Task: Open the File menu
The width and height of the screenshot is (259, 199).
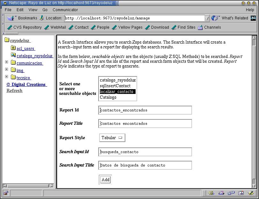Action: [8, 10]
